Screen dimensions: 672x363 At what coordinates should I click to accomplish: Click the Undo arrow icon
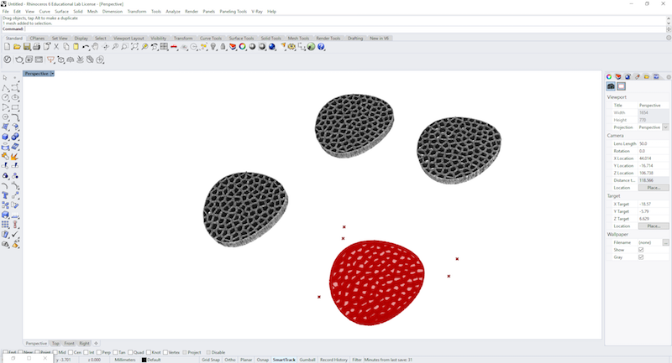[x=86, y=47]
